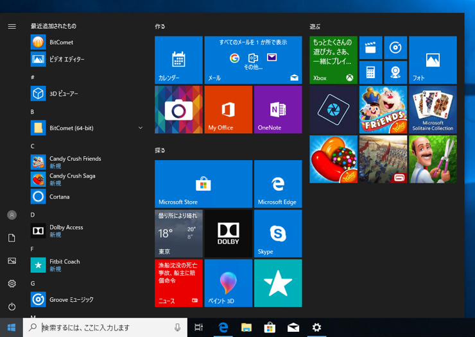Open Settings from the taskbar
The image size is (475, 337).
click(x=316, y=327)
